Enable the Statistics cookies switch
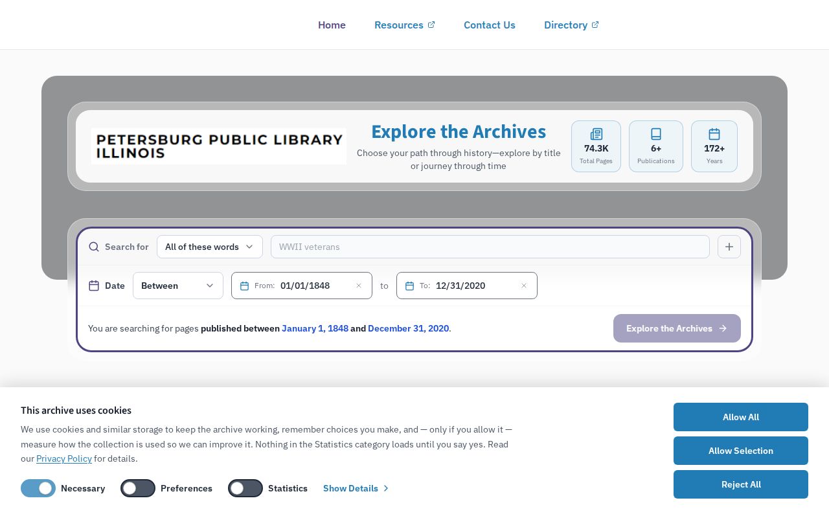The image size is (829, 518). pos(245,488)
